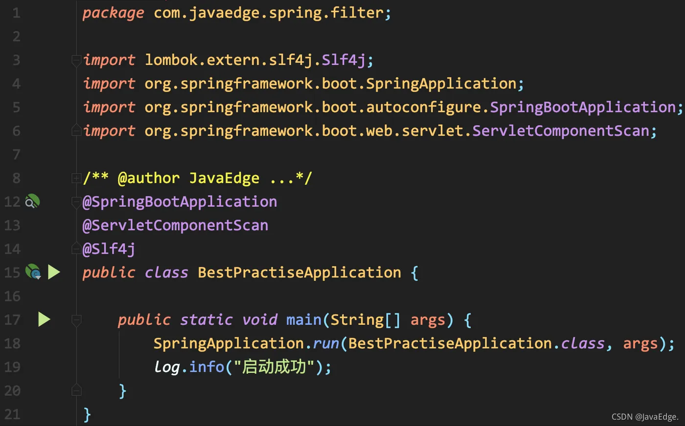This screenshot has height=426, width=685.
Task: Click the class name BestPractiseApplication on line 15
Action: coord(299,272)
